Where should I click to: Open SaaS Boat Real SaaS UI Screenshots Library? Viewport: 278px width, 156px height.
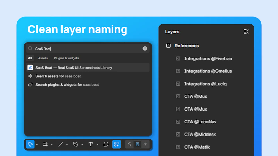[88, 68]
